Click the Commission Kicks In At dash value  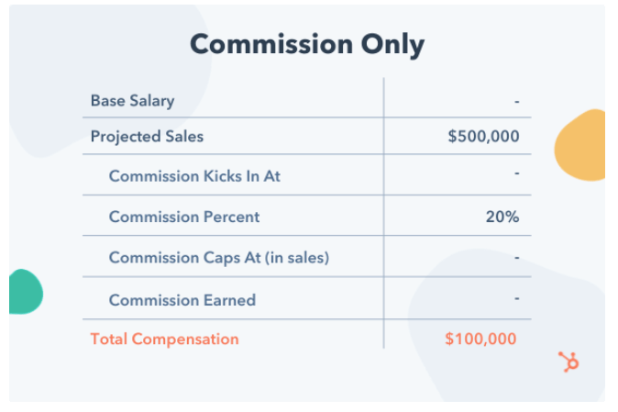click(517, 173)
